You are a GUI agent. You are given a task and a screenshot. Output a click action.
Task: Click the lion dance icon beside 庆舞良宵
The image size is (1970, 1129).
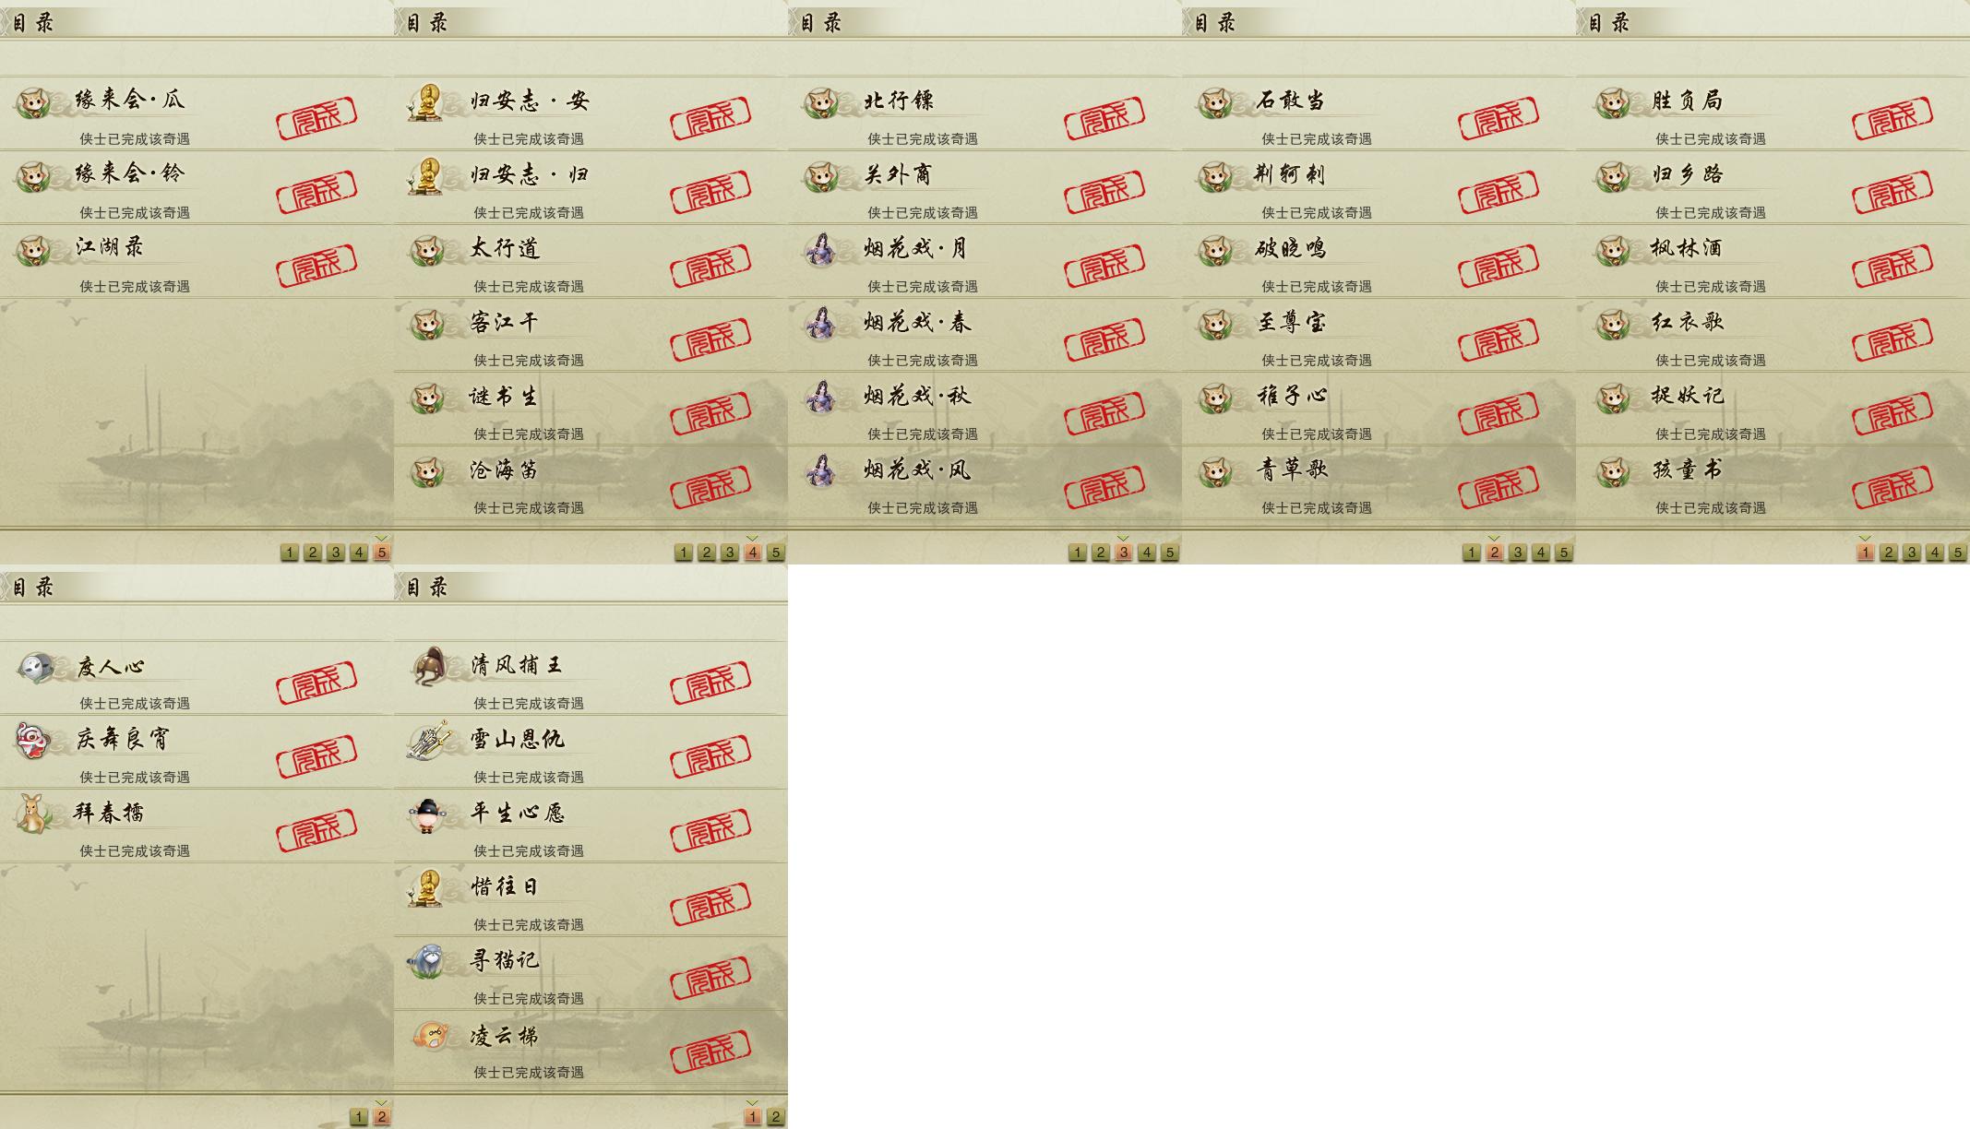tap(32, 740)
